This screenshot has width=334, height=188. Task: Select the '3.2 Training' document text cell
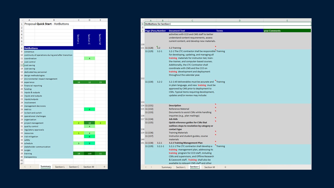tap(192, 48)
